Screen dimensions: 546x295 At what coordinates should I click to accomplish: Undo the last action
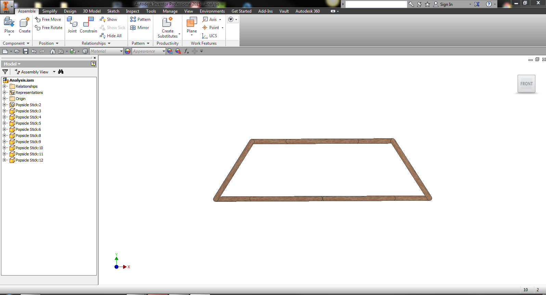coord(34,51)
